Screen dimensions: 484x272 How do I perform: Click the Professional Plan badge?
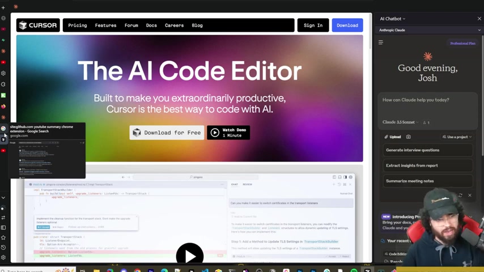[462, 43]
